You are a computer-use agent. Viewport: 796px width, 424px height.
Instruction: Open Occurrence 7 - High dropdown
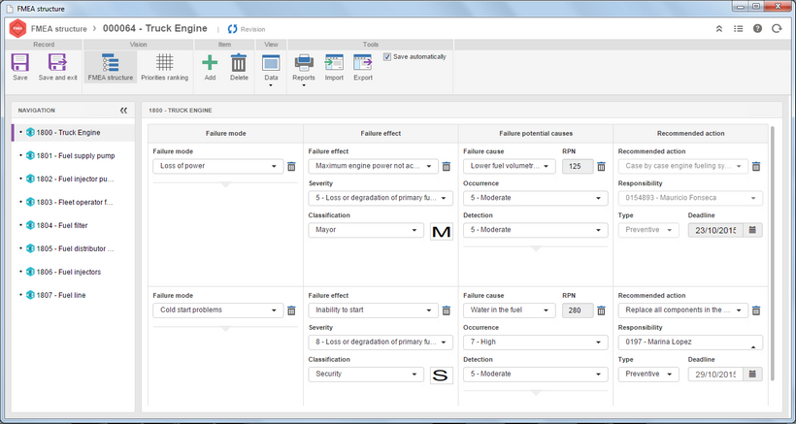pos(535,342)
